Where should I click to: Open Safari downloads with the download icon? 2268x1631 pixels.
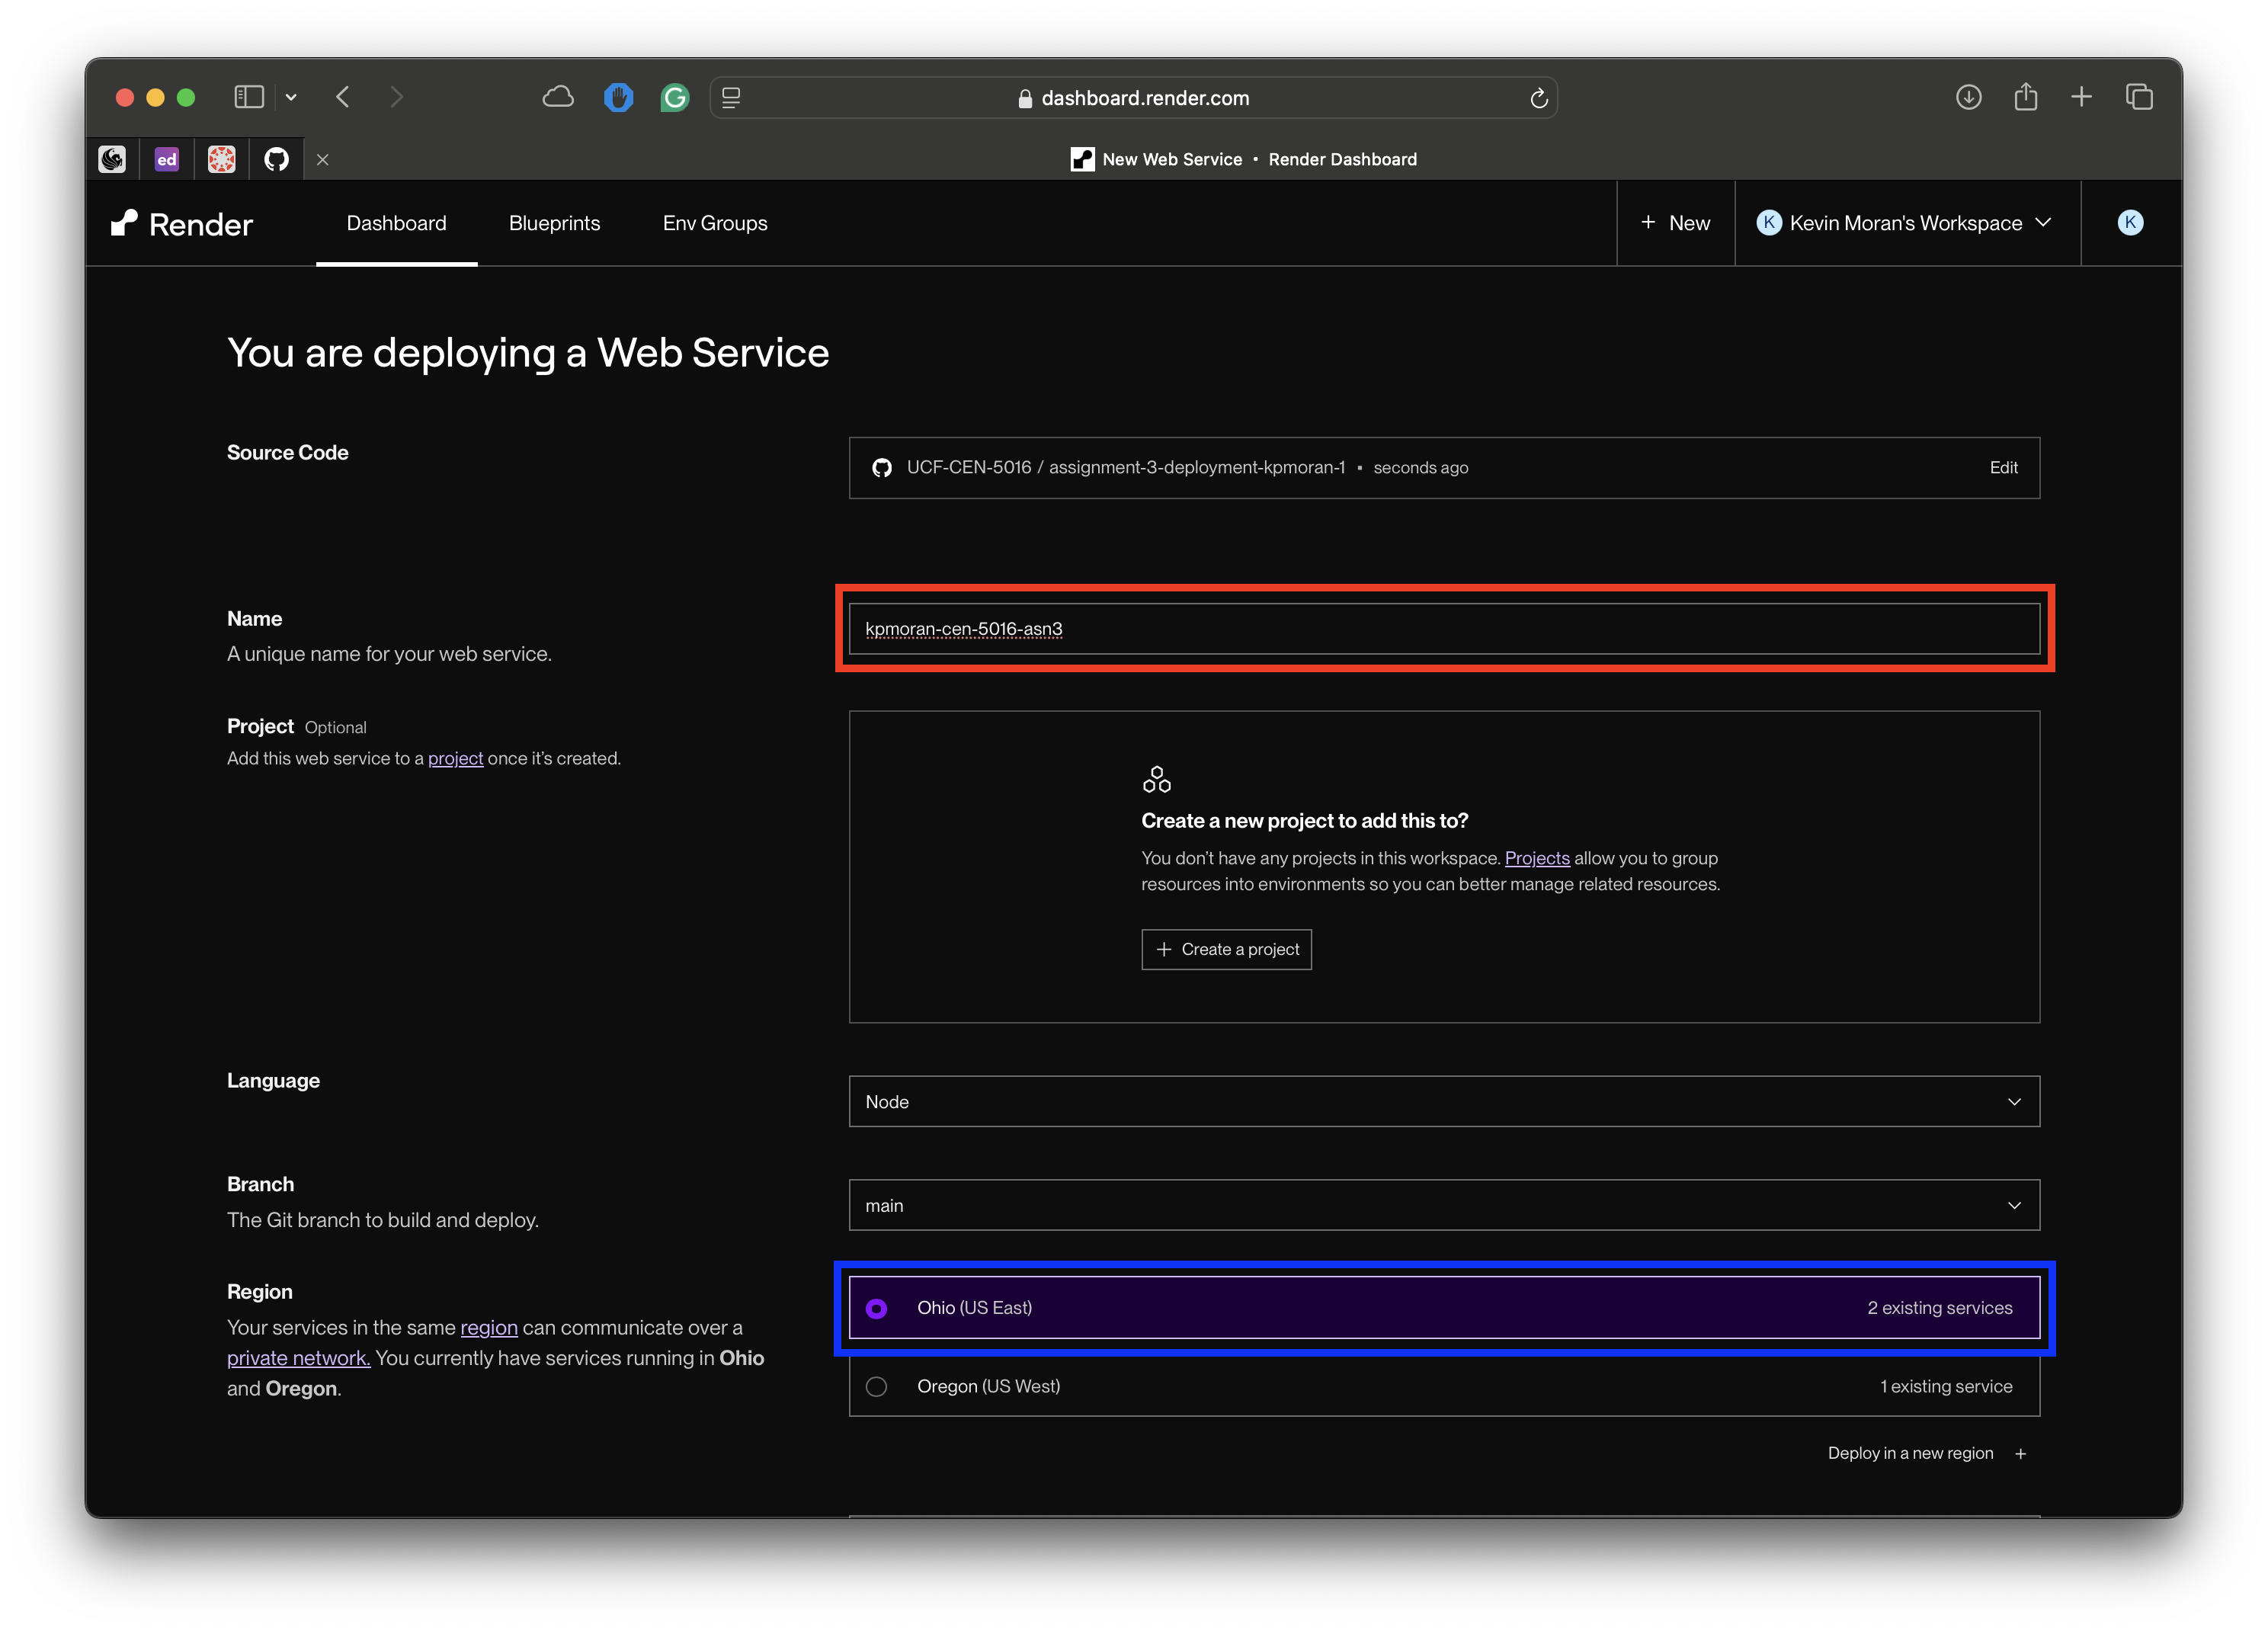pyautogui.click(x=1968, y=97)
